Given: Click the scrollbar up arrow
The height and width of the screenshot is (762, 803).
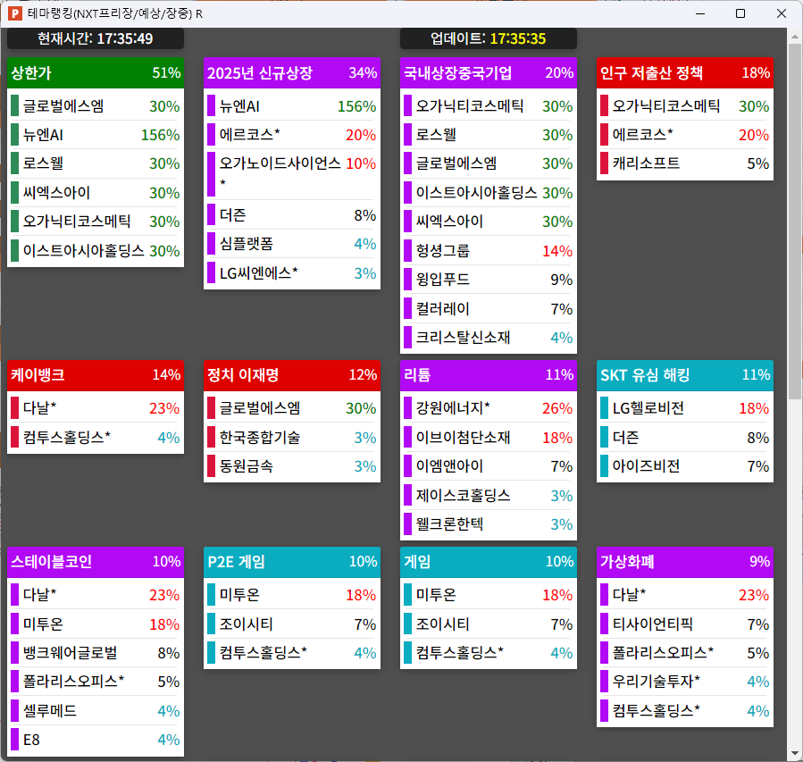Looking at the screenshot, I should click(x=795, y=37).
